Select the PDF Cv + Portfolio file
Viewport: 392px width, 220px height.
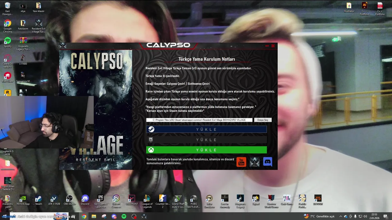pyautogui.click(x=380, y=9)
